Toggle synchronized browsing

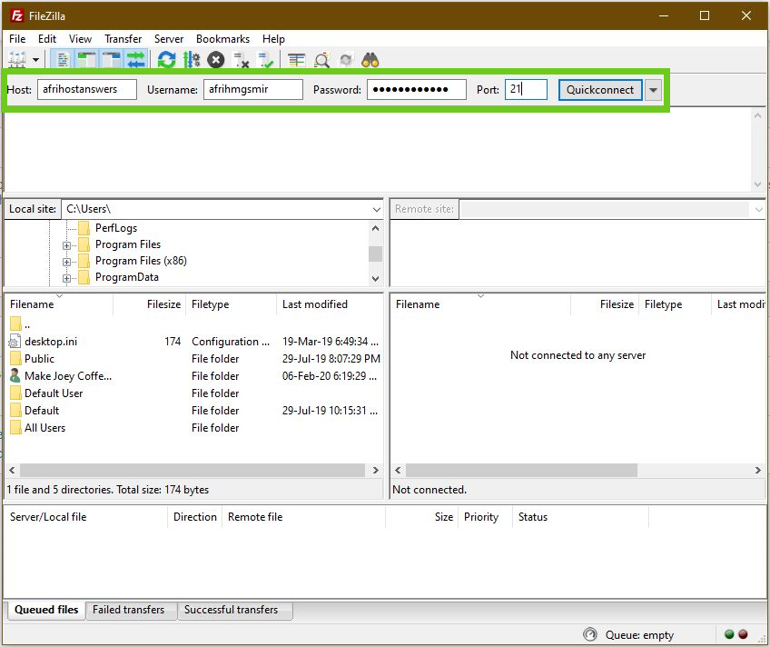[x=347, y=59]
